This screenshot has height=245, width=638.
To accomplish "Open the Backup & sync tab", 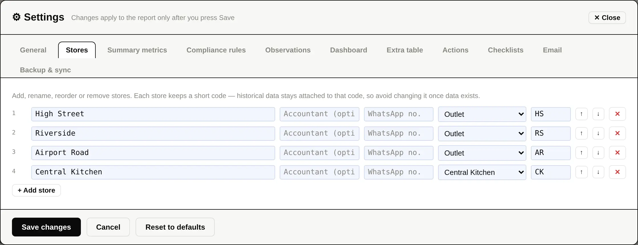I will pos(45,70).
